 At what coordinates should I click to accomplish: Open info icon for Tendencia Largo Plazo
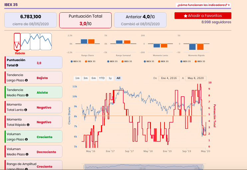point(26,80)
